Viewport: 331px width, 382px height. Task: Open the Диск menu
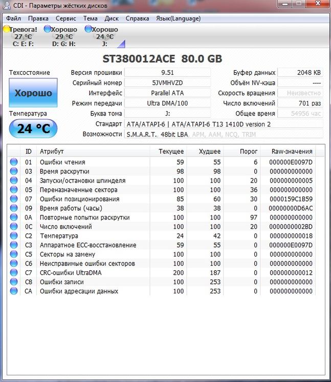112,18
